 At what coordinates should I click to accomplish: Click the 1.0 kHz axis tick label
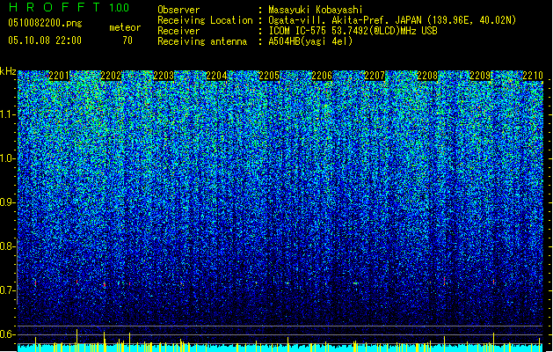8,158
